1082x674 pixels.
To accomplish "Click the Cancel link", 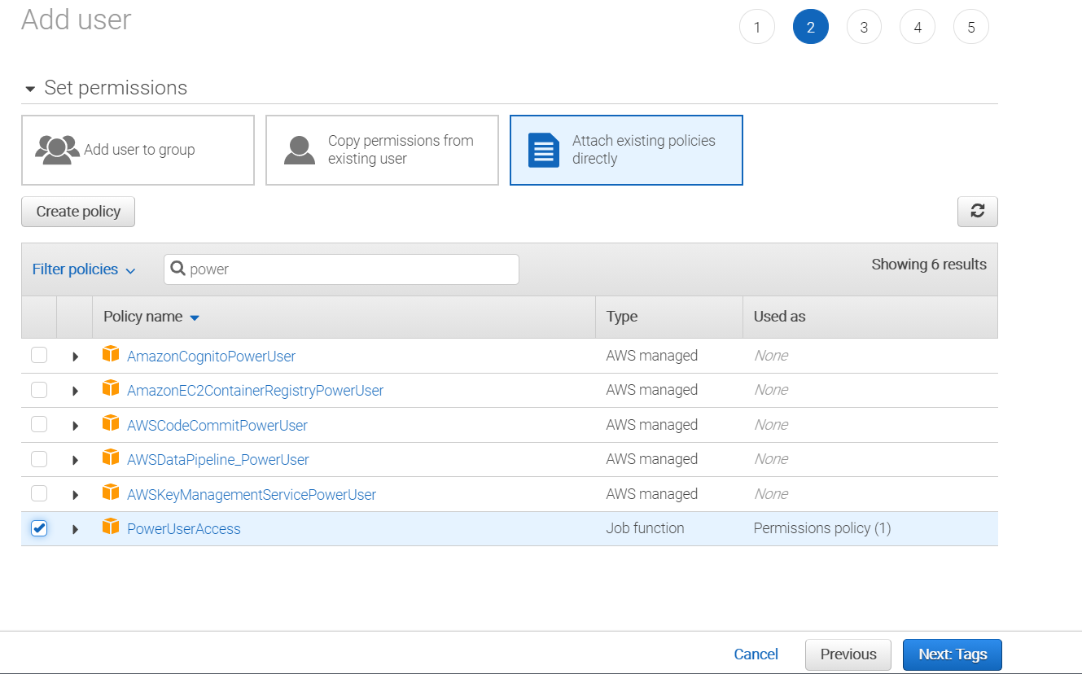I will tap(756, 654).
